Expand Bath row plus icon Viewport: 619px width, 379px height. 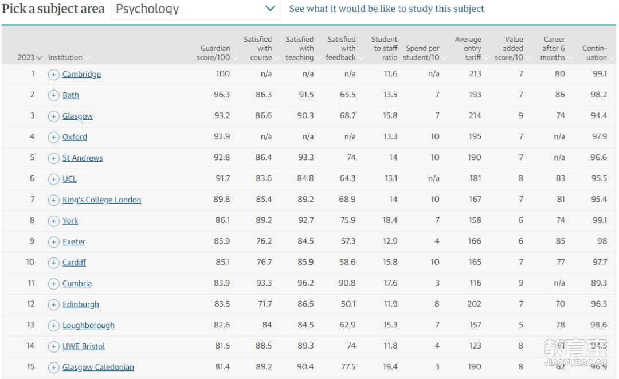[x=54, y=95]
